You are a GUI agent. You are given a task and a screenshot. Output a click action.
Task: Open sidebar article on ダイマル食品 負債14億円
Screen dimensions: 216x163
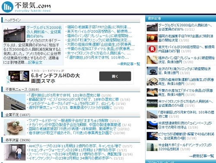[x=185, y=93]
